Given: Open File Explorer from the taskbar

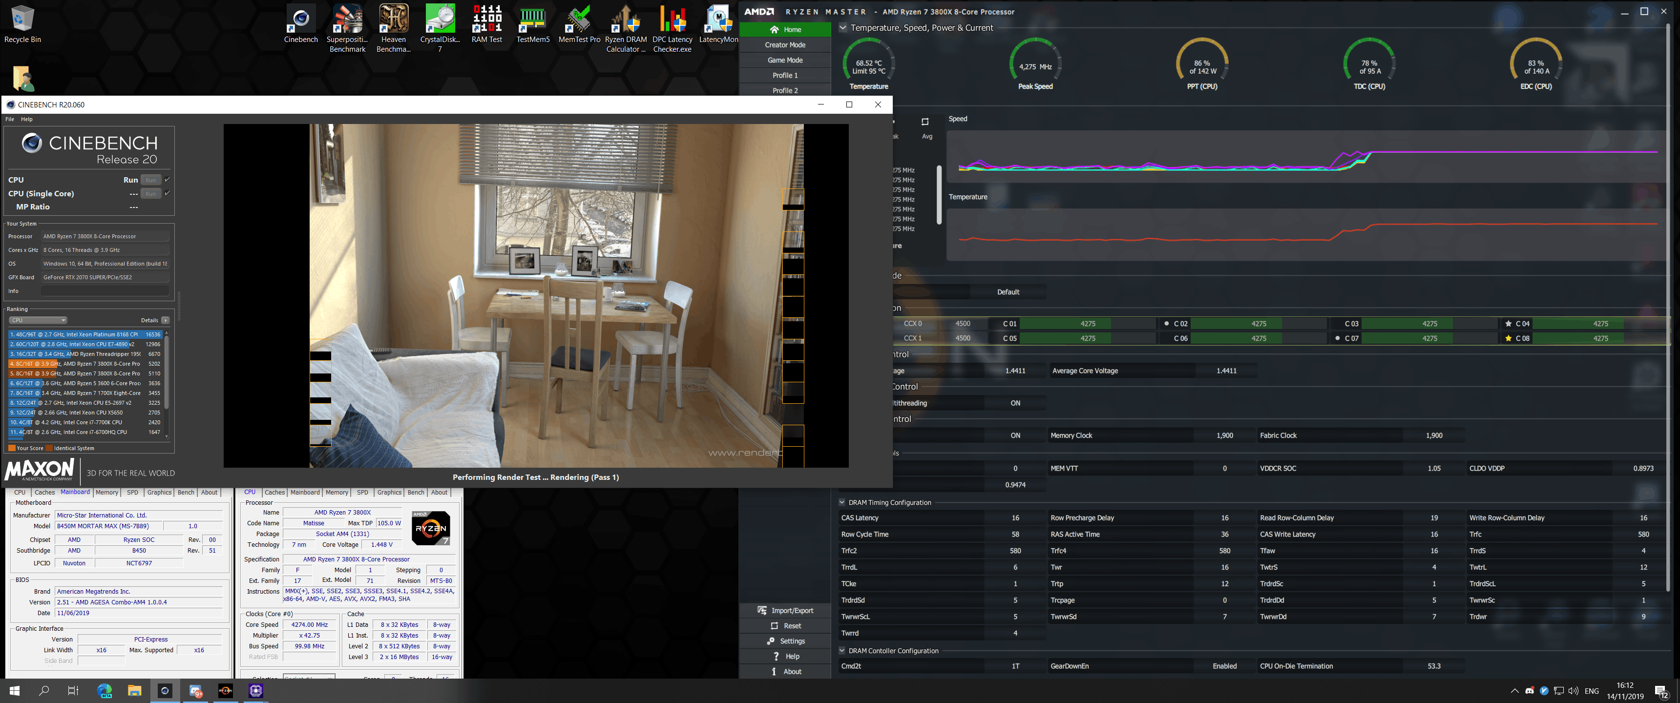Looking at the screenshot, I should 134,691.
